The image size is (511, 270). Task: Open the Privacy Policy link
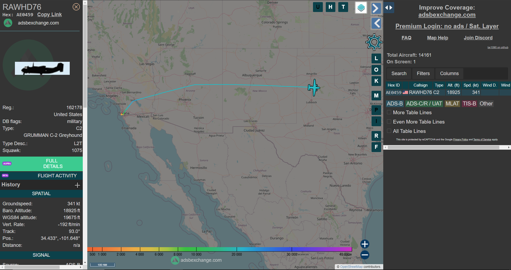pyautogui.click(x=460, y=140)
